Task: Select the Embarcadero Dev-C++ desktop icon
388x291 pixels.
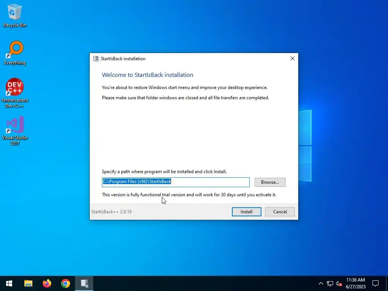Action: (15, 93)
